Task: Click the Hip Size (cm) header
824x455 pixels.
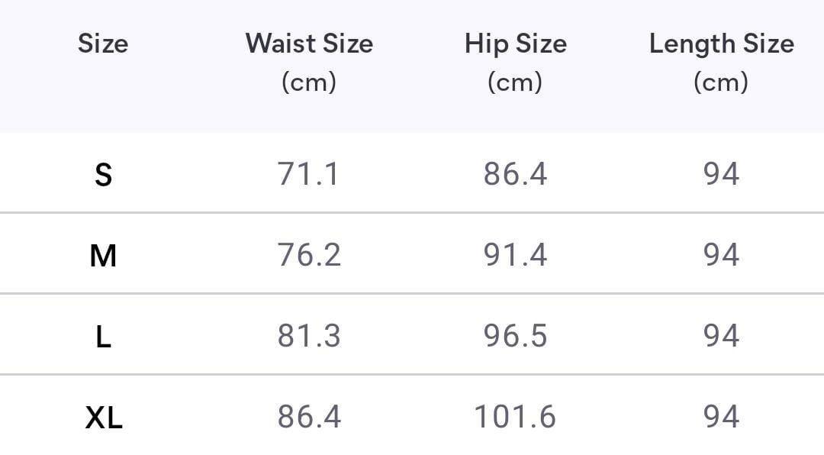Action: click(x=515, y=62)
